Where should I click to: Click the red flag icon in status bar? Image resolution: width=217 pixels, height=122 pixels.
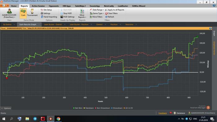click(171, 113)
